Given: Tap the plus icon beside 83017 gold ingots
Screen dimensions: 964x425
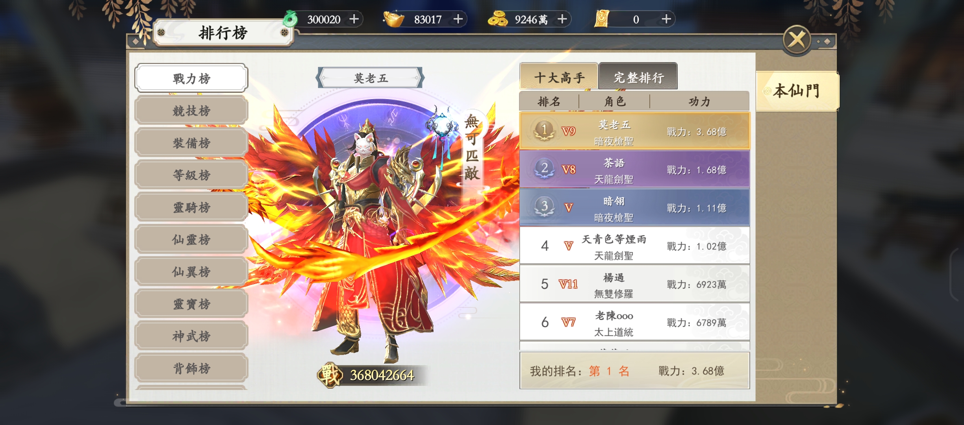Looking at the screenshot, I should point(458,19).
